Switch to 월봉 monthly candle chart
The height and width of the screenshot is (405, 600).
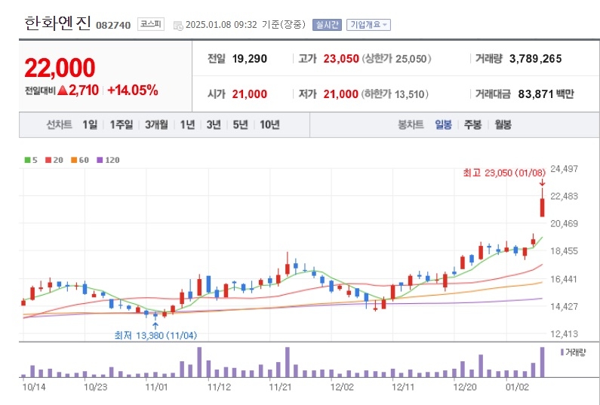(x=503, y=124)
